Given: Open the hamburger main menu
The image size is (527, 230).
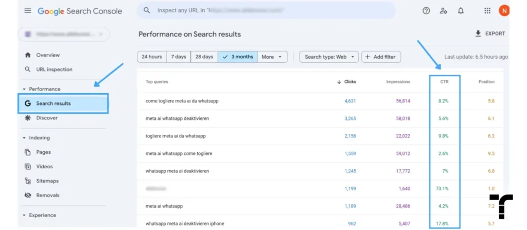Looking at the screenshot, I should pos(28,11).
